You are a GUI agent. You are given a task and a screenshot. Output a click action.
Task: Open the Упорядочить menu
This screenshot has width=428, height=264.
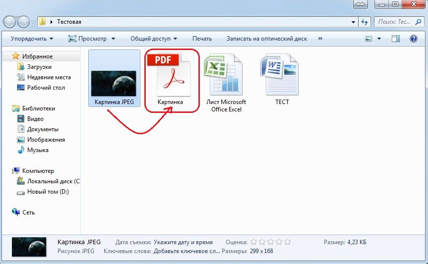[x=32, y=39]
